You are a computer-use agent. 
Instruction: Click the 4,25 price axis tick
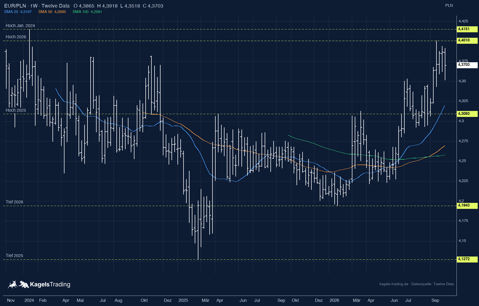(x=462, y=161)
